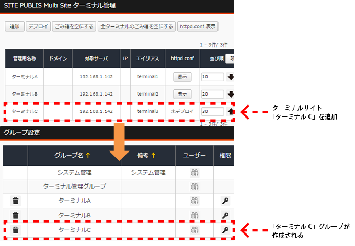Open permissions key for ターミナルB group
This screenshot has height=246, width=355.
click(x=225, y=215)
